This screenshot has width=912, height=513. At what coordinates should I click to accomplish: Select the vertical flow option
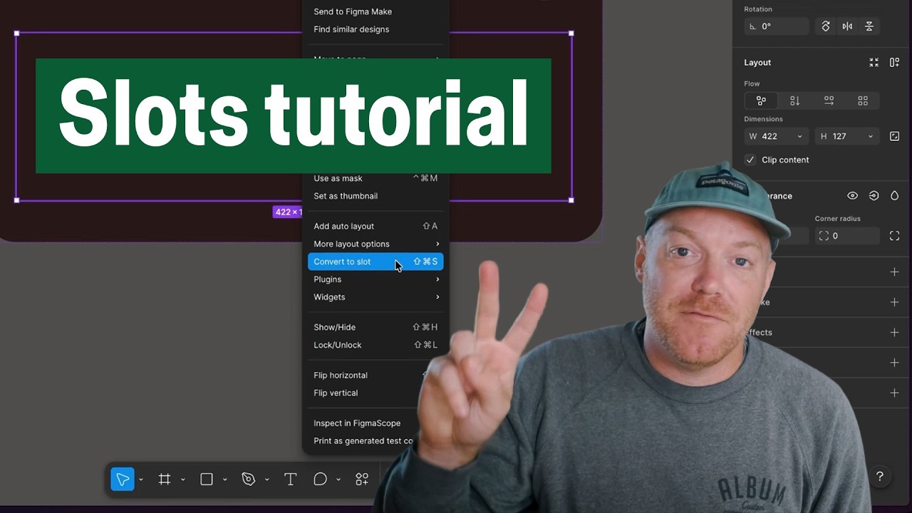tap(795, 100)
